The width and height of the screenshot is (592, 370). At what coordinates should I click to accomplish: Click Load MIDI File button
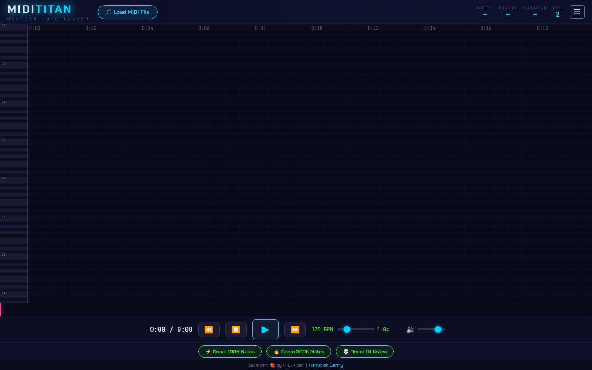(127, 12)
